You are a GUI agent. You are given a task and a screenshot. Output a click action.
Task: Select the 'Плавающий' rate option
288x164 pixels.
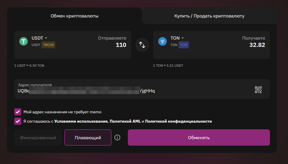pyautogui.click(x=88, y=137)
